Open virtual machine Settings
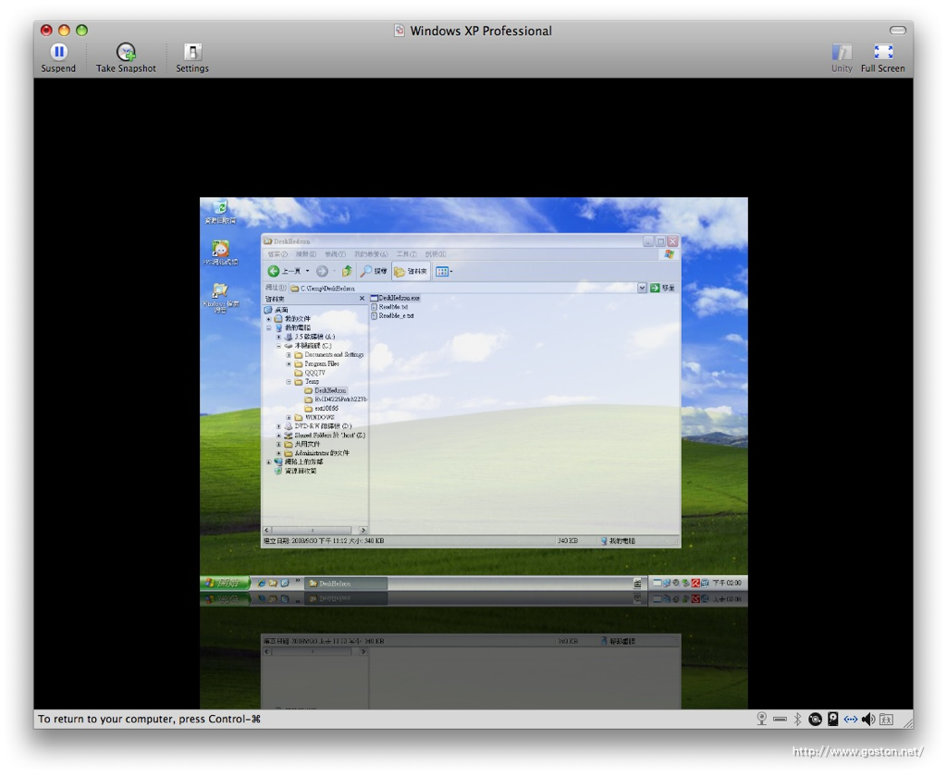This screenshot has width=947, height=775. click(x=192, y=58)
